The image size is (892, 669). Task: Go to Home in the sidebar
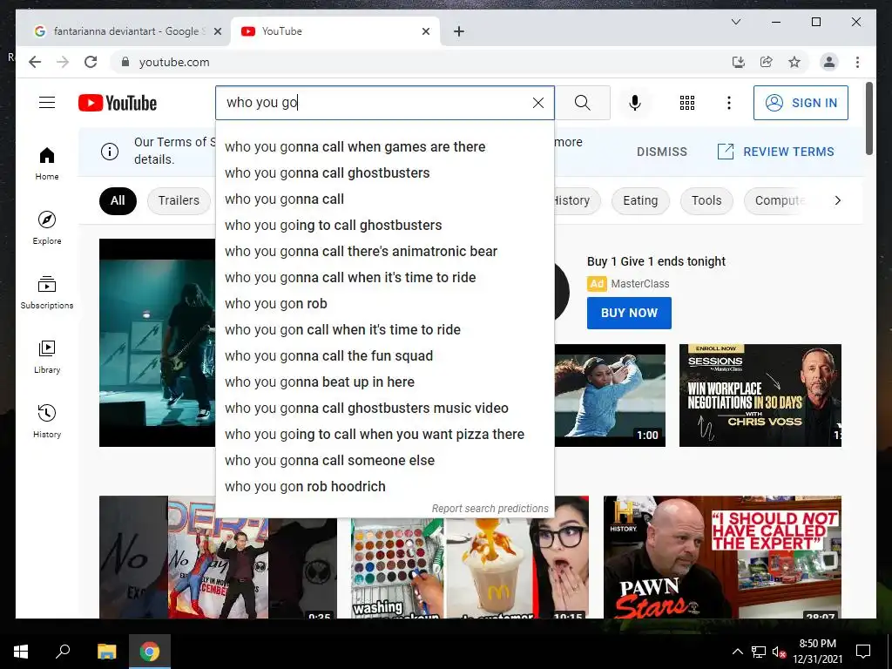(x=47, y=164)
